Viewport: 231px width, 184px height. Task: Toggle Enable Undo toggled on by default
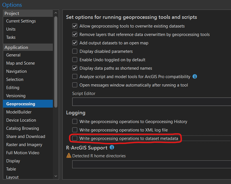click(75, 60)
